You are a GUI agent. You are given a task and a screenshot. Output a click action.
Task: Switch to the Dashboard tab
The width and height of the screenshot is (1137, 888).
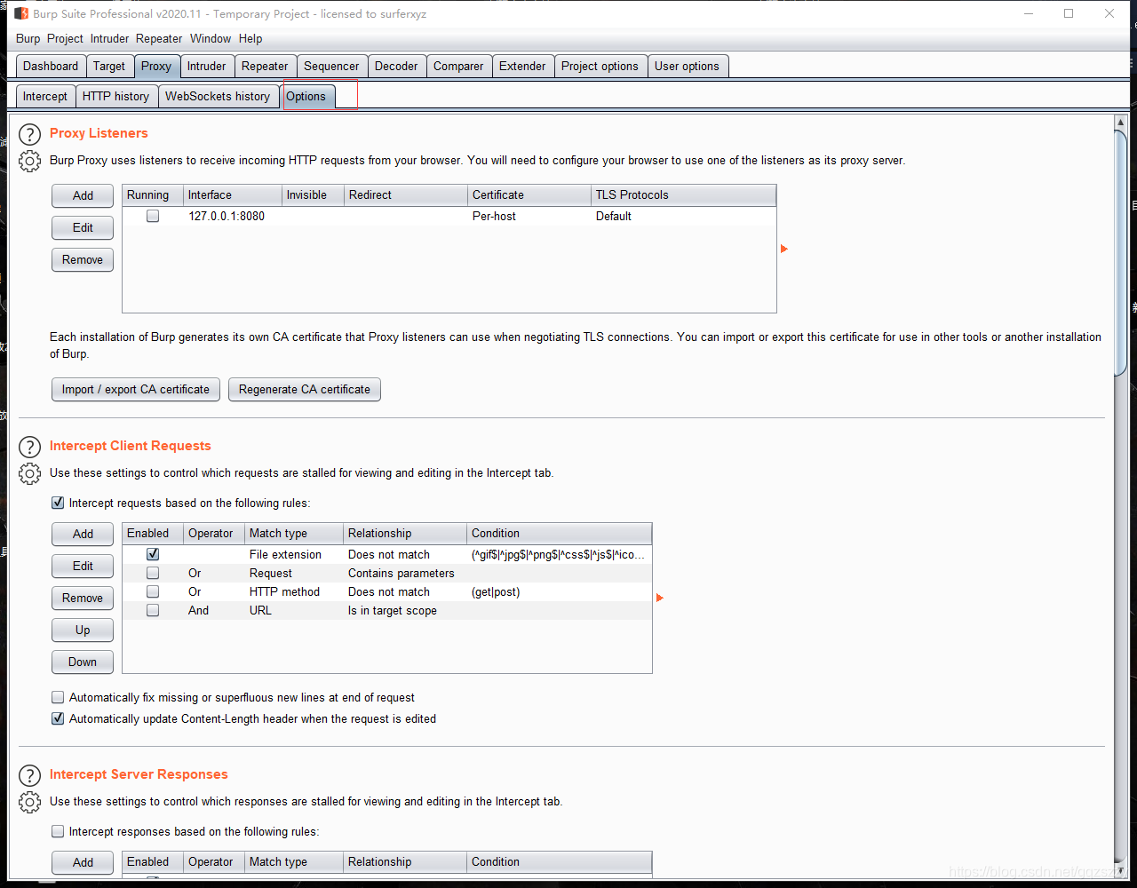pyautogui.click(x=51, y=66)
